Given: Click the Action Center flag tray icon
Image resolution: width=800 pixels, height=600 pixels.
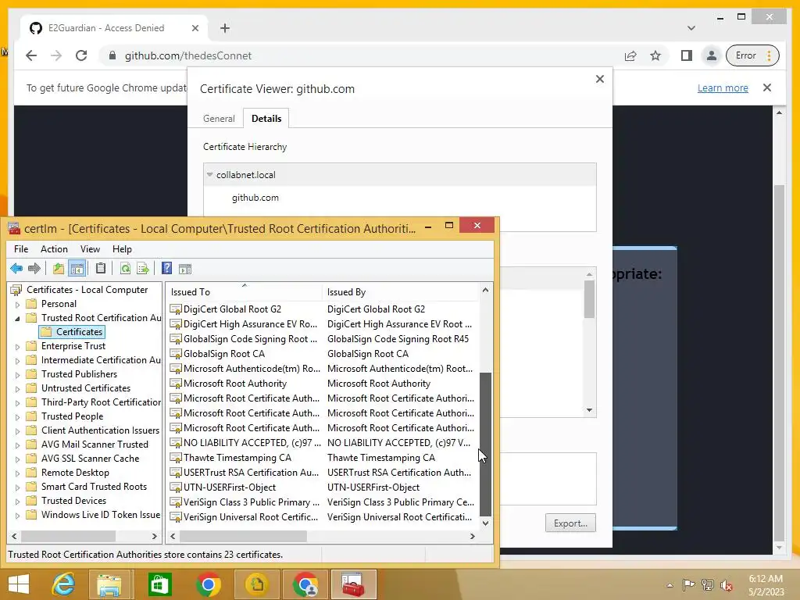Looking at the screenshot, I should click(689, 585).
